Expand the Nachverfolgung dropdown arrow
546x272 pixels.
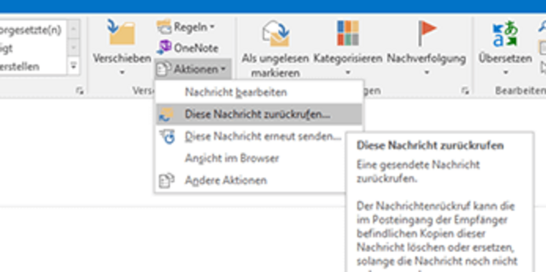pos(426,73)
